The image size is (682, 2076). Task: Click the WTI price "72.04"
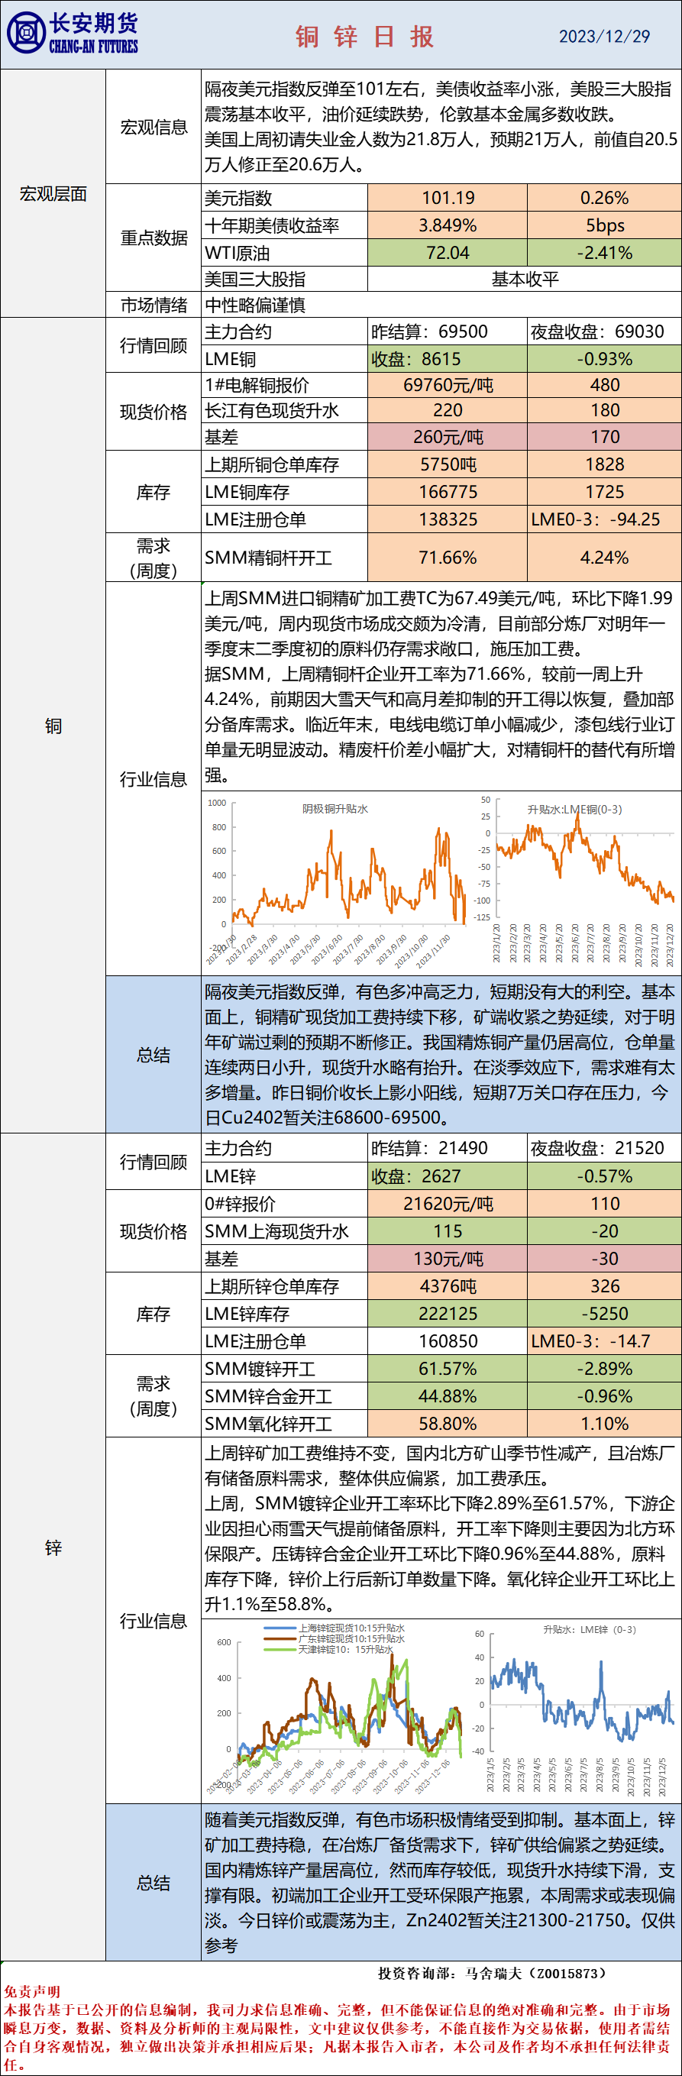pos(448,252)
